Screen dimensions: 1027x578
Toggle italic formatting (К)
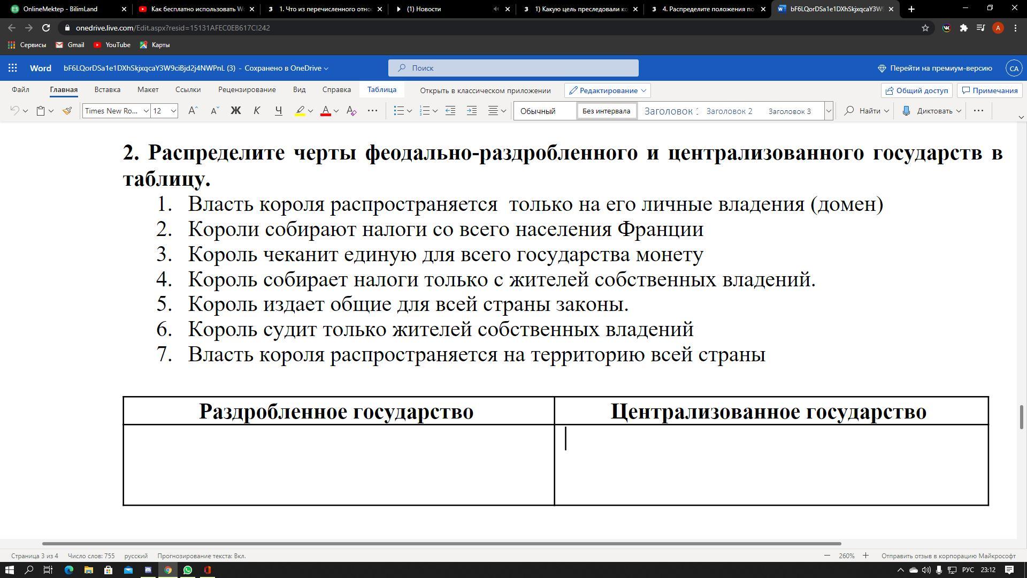click(257, 111)
